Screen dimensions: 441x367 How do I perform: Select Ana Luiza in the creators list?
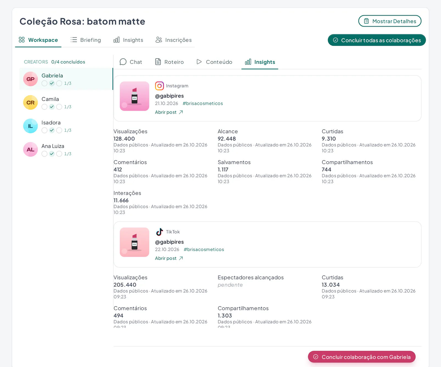click(66, 149)
